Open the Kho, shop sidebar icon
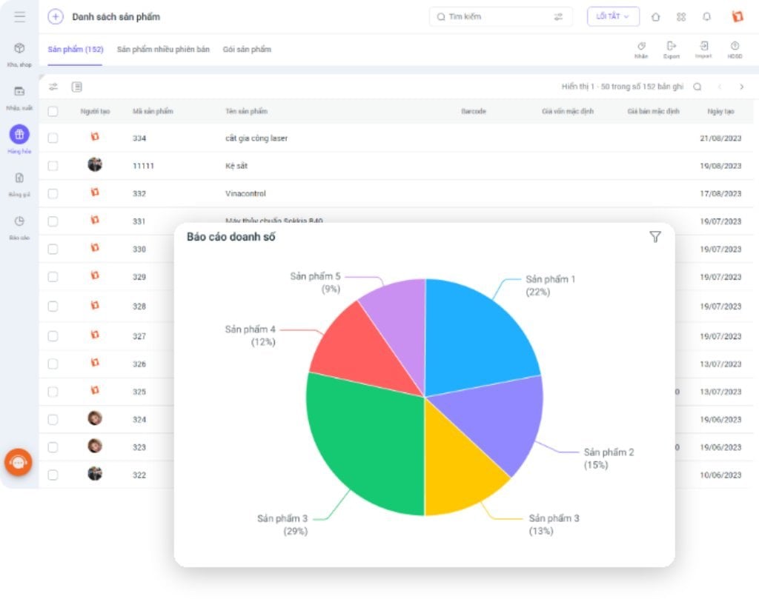The width and height of the screenshot is (759, 599). tap(19, 49)
